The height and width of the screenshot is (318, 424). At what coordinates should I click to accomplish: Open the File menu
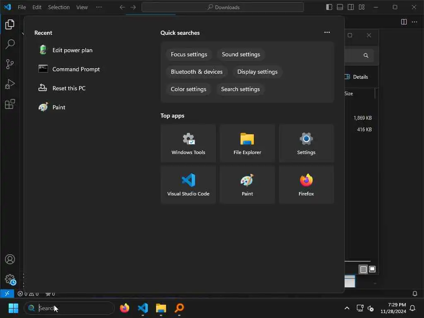tap(22, 7)
